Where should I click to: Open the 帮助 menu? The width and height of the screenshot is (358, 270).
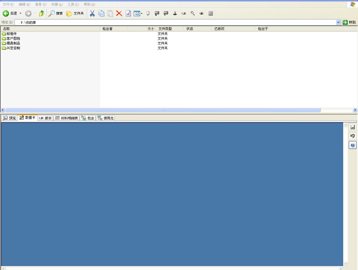coord(89,4)
